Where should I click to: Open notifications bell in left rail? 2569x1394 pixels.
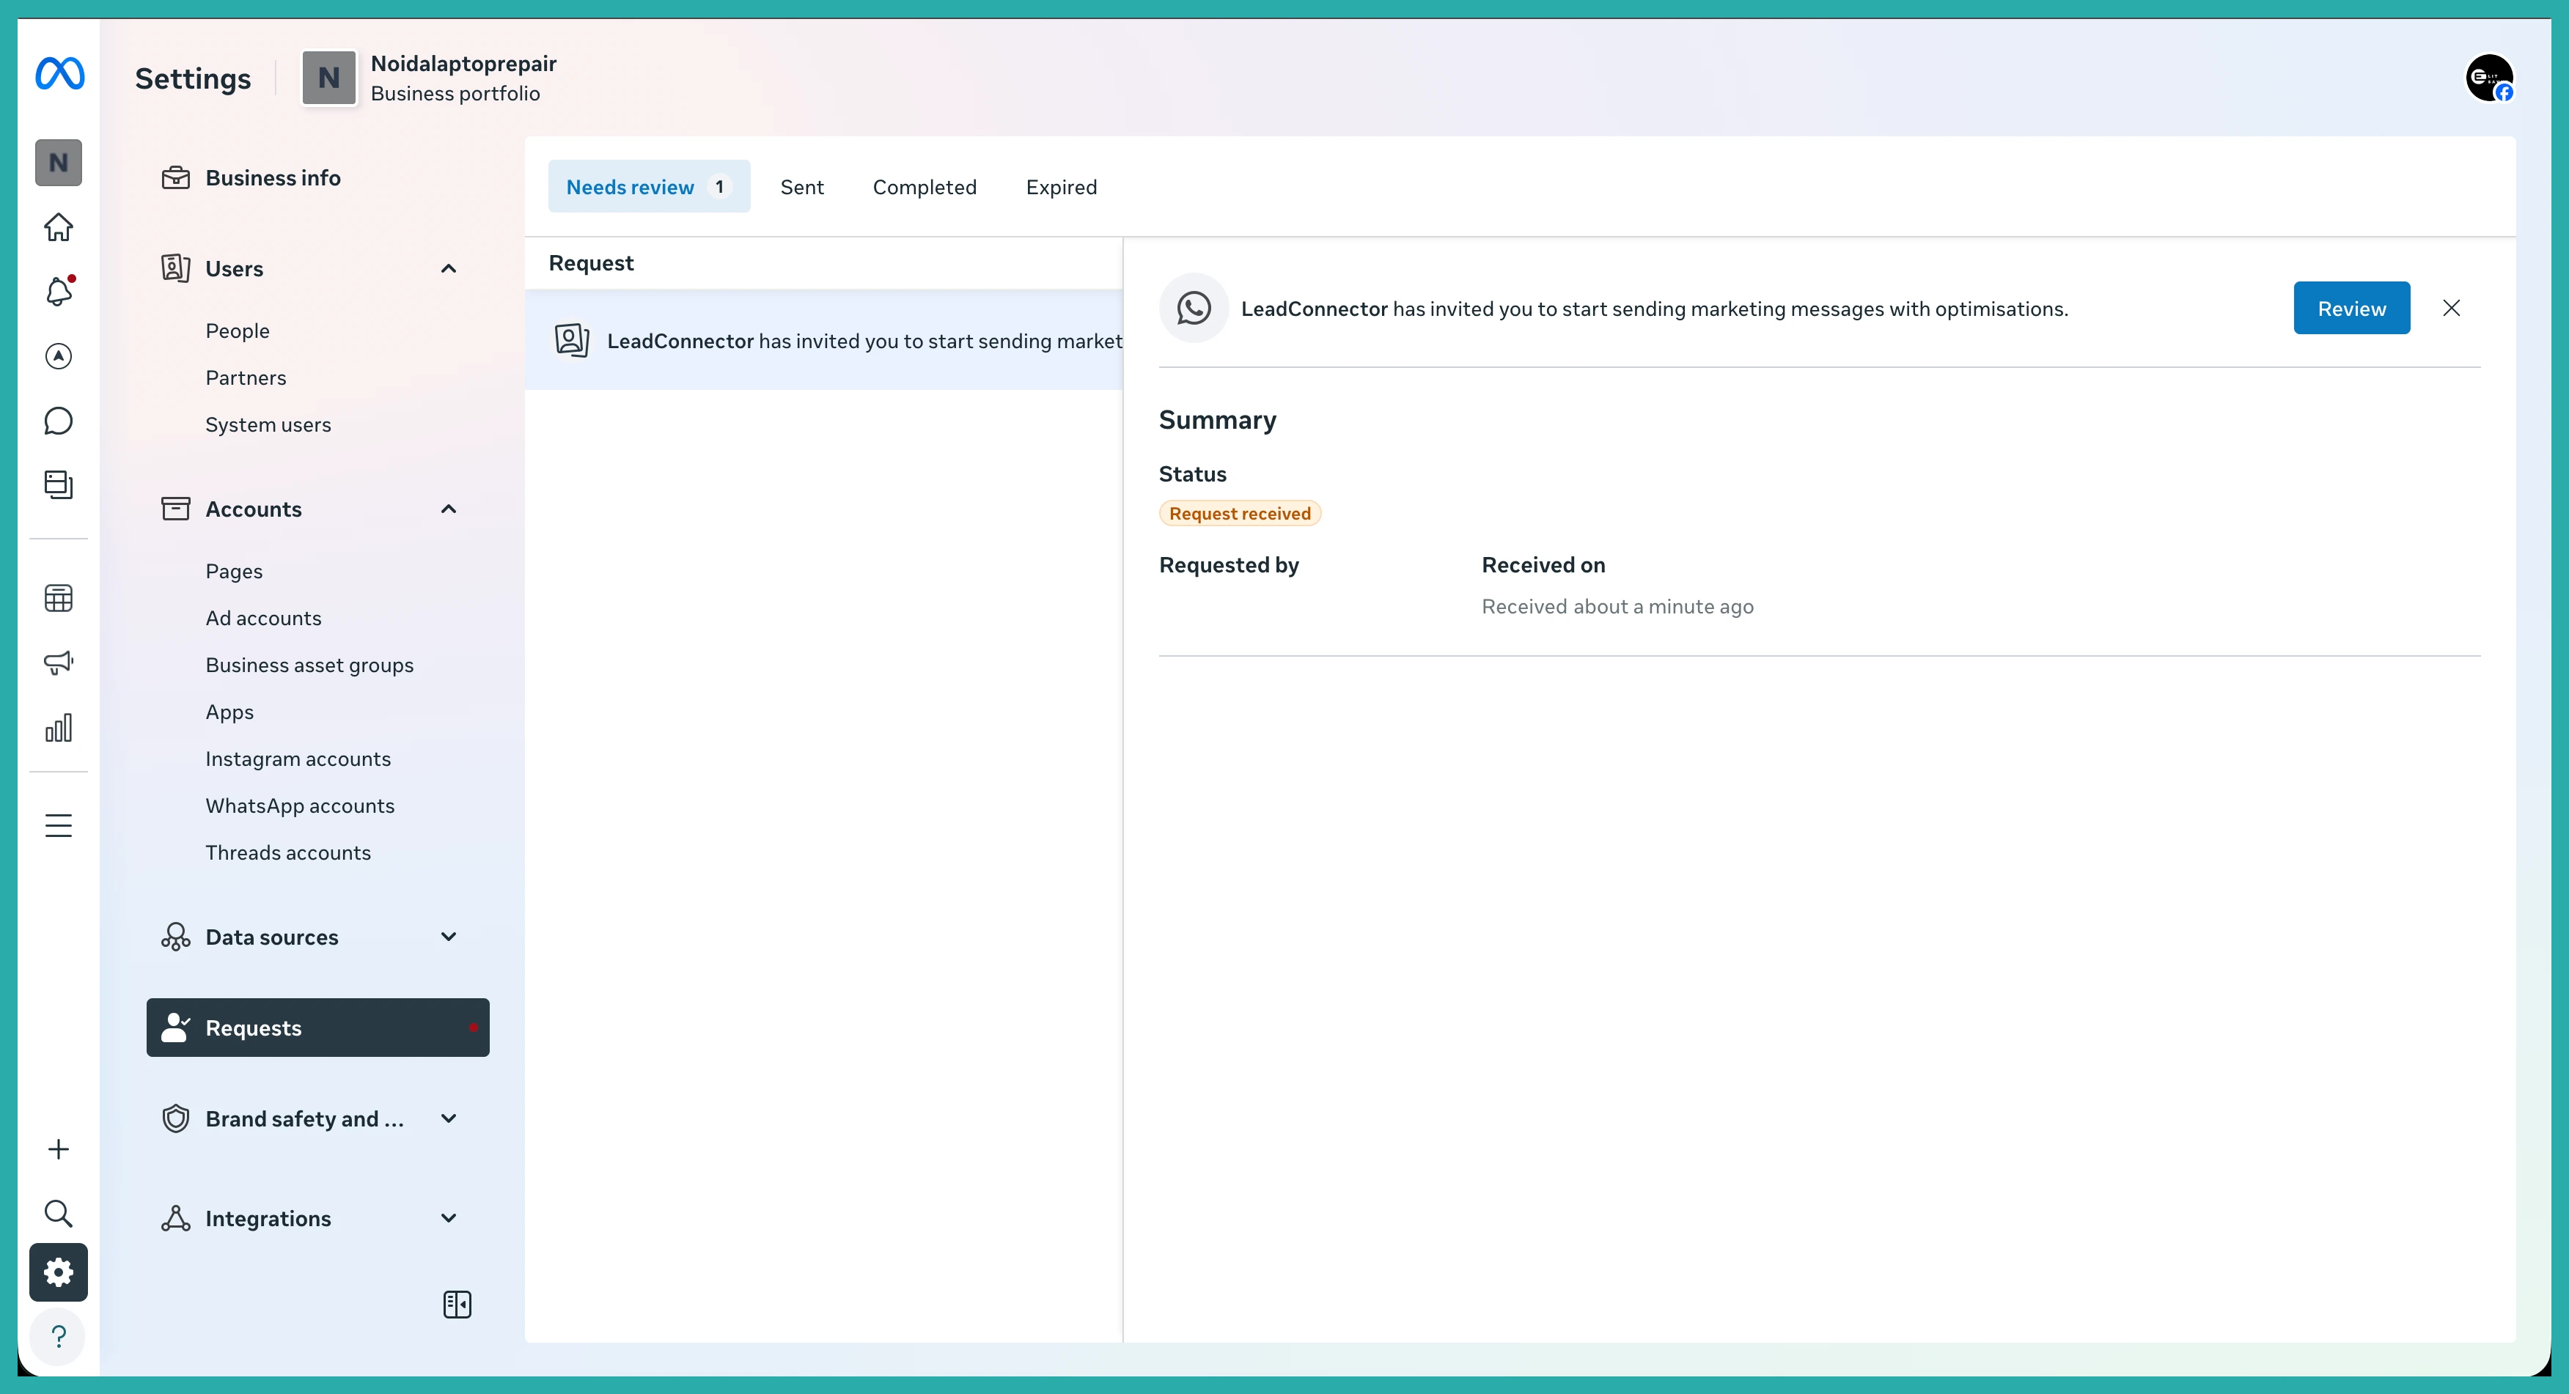(59, 291)
